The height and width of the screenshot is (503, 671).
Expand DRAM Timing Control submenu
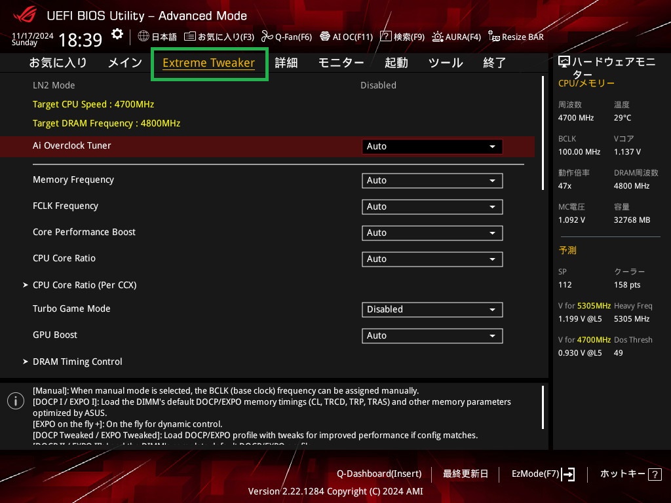click(77, 362)
